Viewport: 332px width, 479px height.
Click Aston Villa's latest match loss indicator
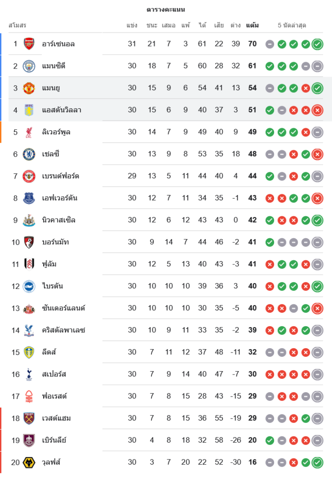pyautogui.click(x=317, y=110)
